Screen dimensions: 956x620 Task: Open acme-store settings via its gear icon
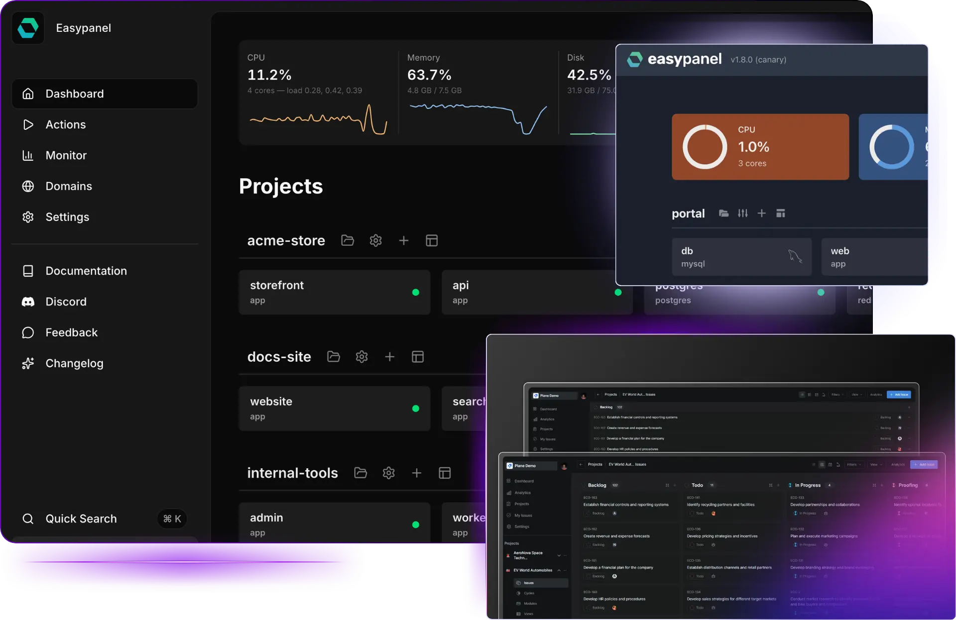pos(376,241)
